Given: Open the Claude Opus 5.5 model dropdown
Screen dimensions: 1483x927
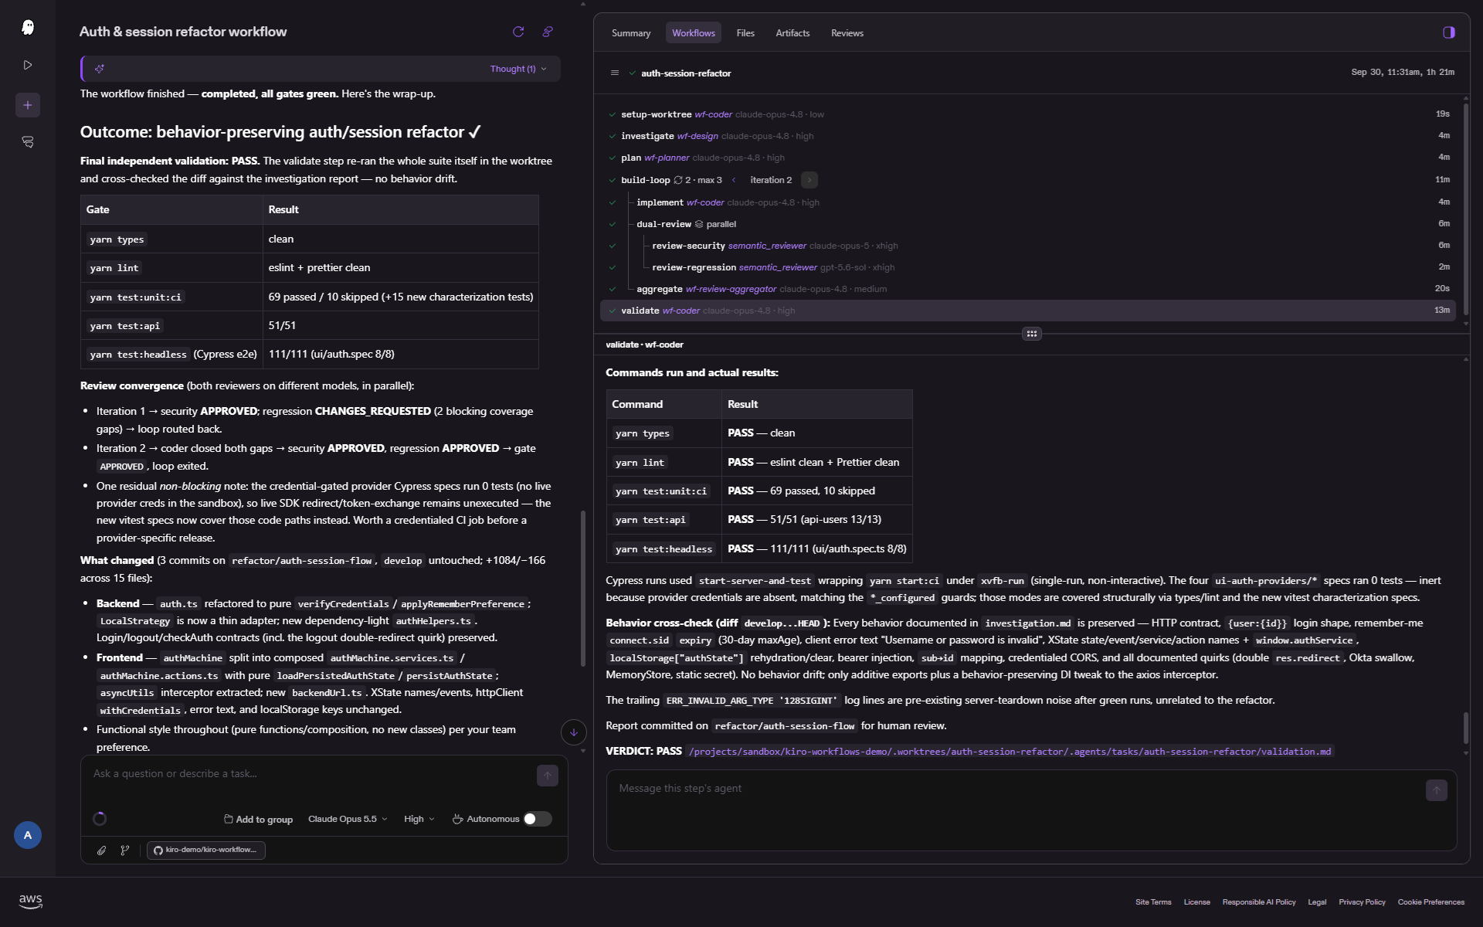Looking at the screenshot, I should point(348,819).
